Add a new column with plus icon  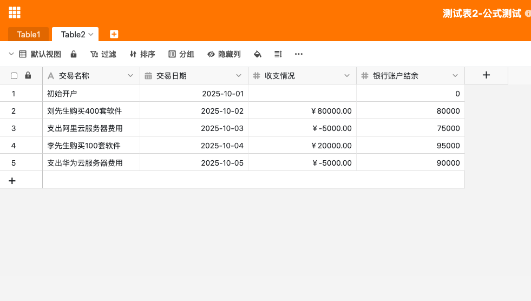point(486,75)
